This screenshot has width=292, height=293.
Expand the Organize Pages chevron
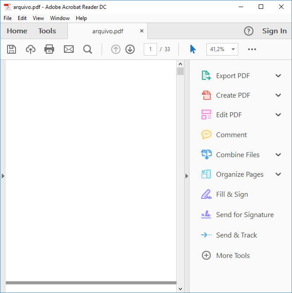coord(278,174)
